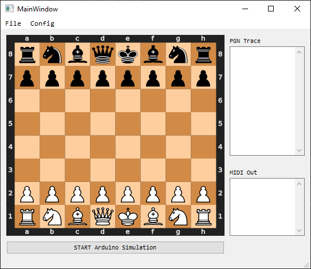
Task: Click PGN Trace scrollbar down arrow
Action: [x=300, y=151]
